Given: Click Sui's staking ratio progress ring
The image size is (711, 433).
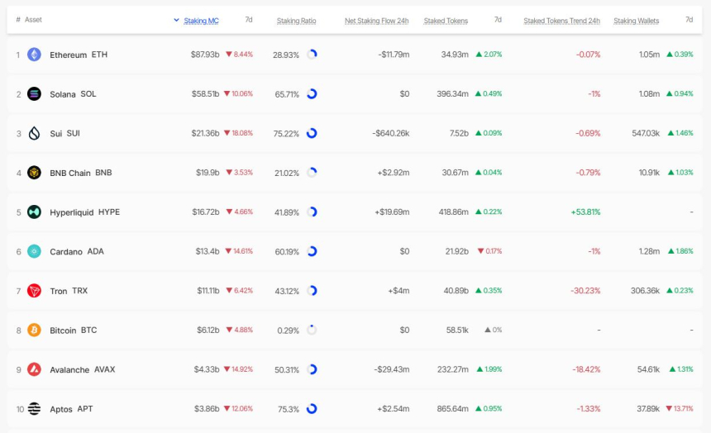Looking at the screenshot, I should click(312, 133).
